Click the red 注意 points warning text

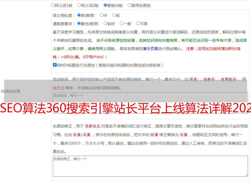coord(147,53)
